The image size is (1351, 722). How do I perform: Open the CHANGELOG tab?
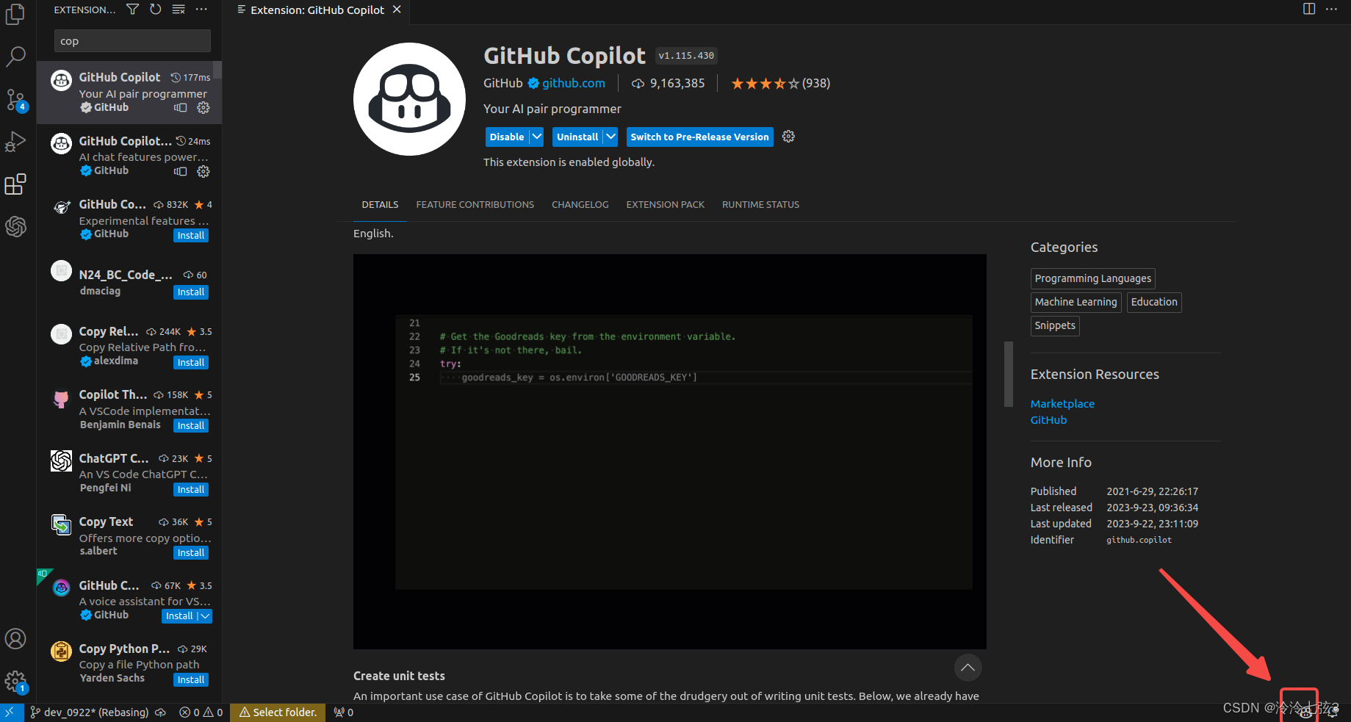click(580, 205)
